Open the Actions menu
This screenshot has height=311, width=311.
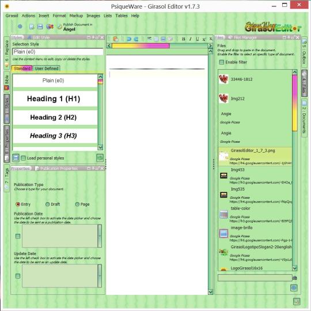[x=28, y=16]
